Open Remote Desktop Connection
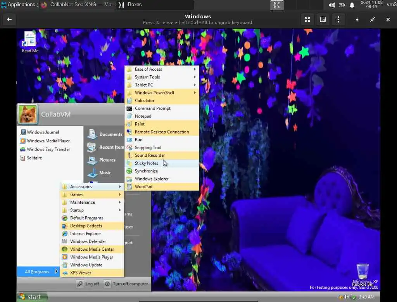The image size is (397, 302). [x=162, y=132]
